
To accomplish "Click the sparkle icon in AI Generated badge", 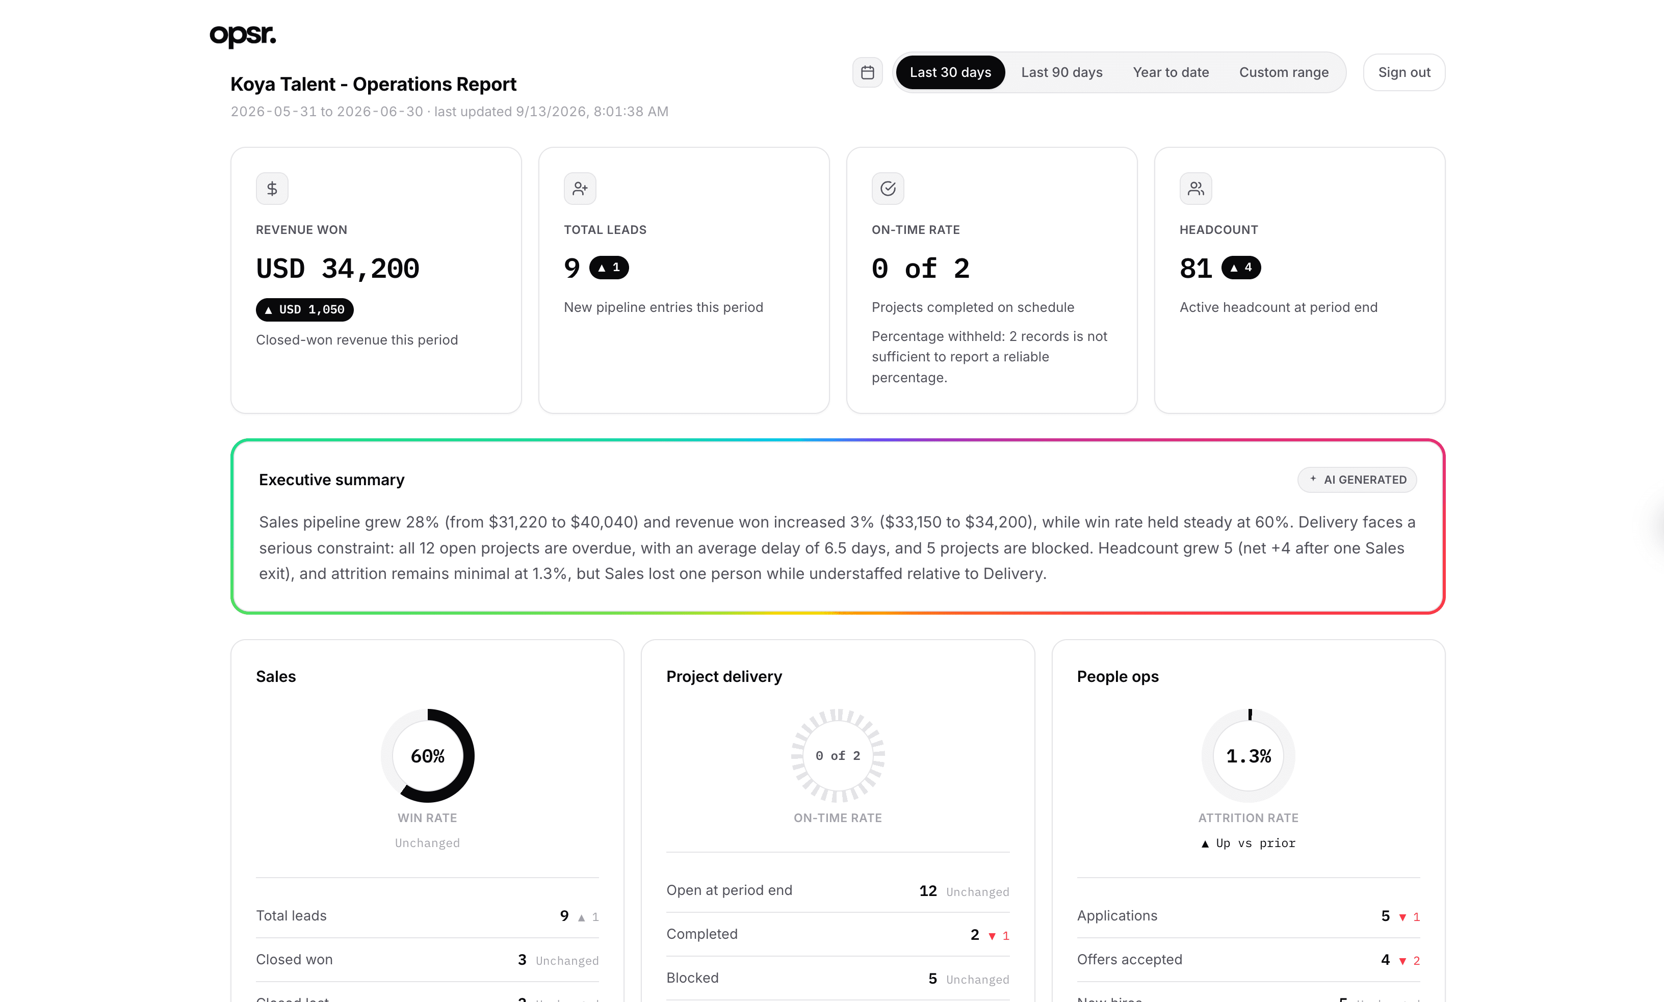I will pos(1313,479).
